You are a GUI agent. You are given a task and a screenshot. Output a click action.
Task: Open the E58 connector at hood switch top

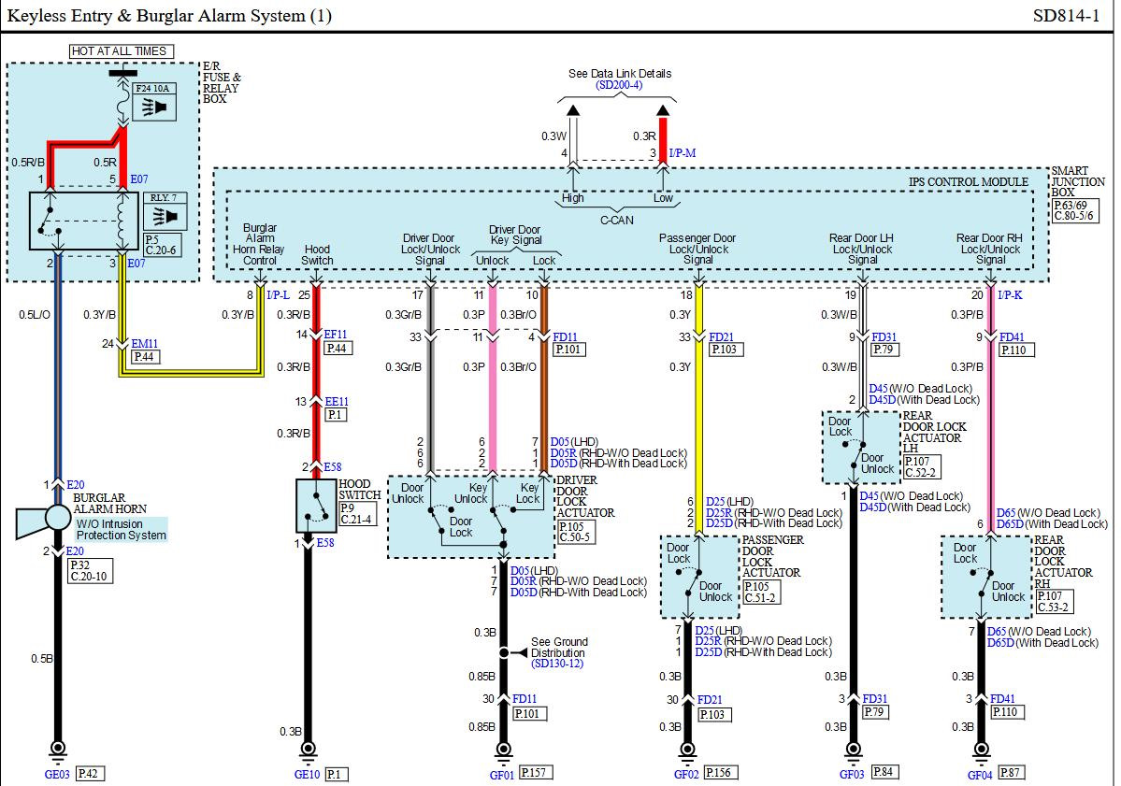(334, 465)
